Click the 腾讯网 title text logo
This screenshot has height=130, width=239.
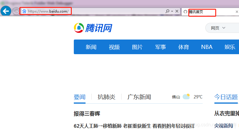[x=99, y=28]
